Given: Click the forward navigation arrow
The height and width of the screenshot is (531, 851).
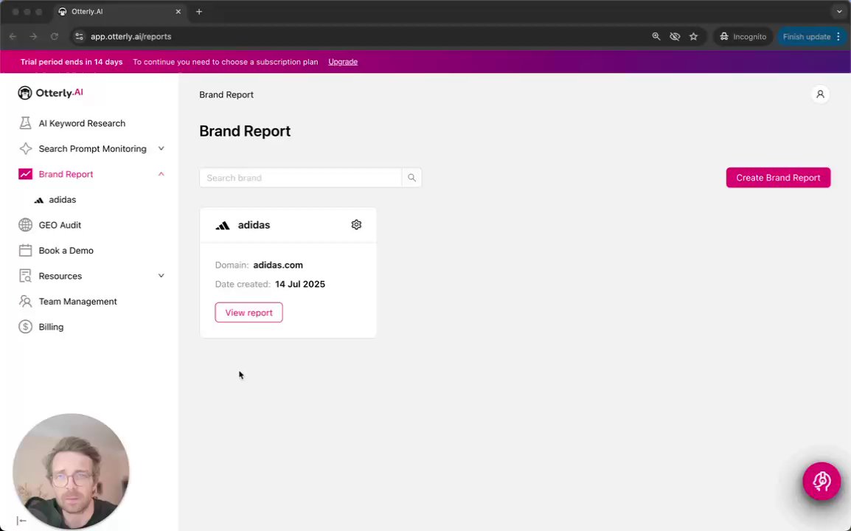Looking at the screenshot, I should coord(34,36).
